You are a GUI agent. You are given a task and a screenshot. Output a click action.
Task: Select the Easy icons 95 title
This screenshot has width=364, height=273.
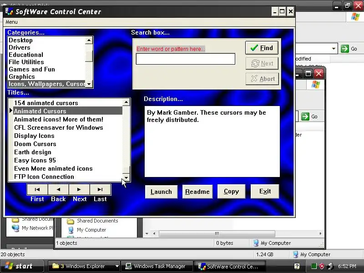coord(67,160)
